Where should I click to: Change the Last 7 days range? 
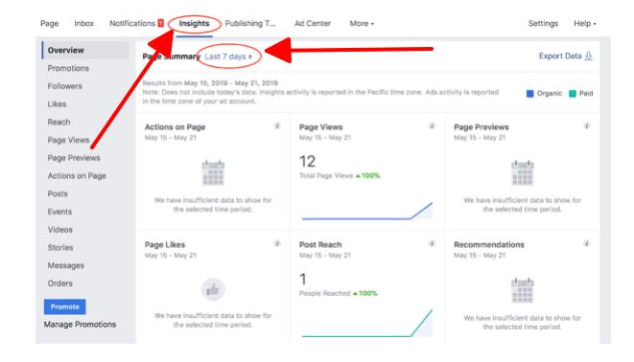[x=228, y=57]
